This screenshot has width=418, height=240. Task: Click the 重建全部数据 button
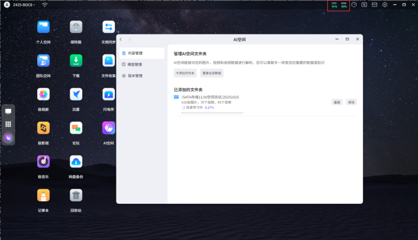212,73
